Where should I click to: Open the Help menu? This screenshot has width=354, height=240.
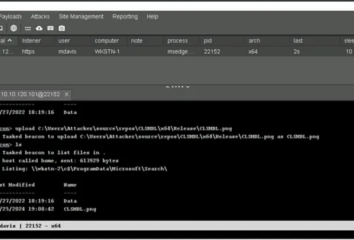(x=152, y=17)
